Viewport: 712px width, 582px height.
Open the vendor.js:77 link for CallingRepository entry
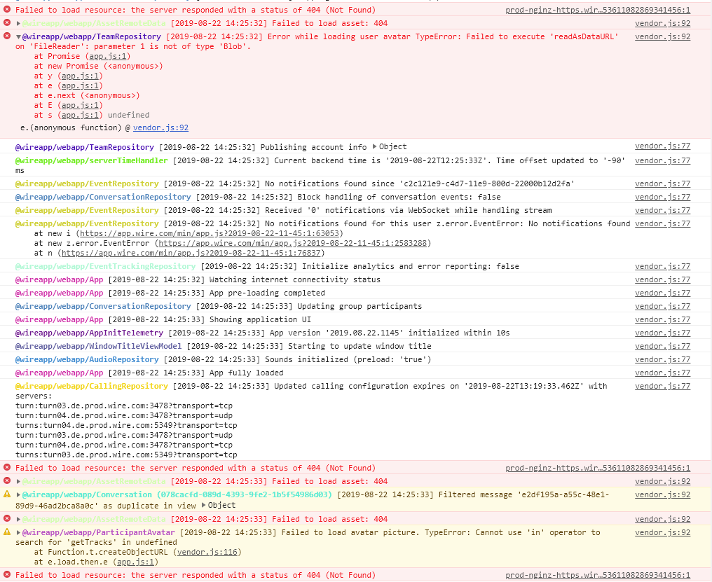(662, 385)
